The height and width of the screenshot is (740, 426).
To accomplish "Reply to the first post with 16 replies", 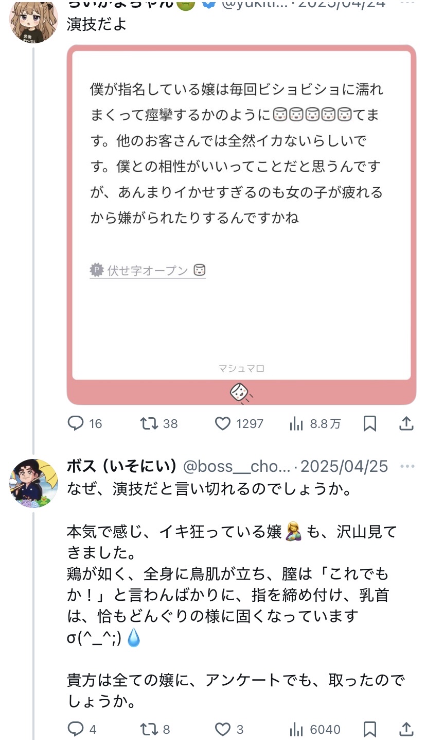I will [x=76, y=423].
